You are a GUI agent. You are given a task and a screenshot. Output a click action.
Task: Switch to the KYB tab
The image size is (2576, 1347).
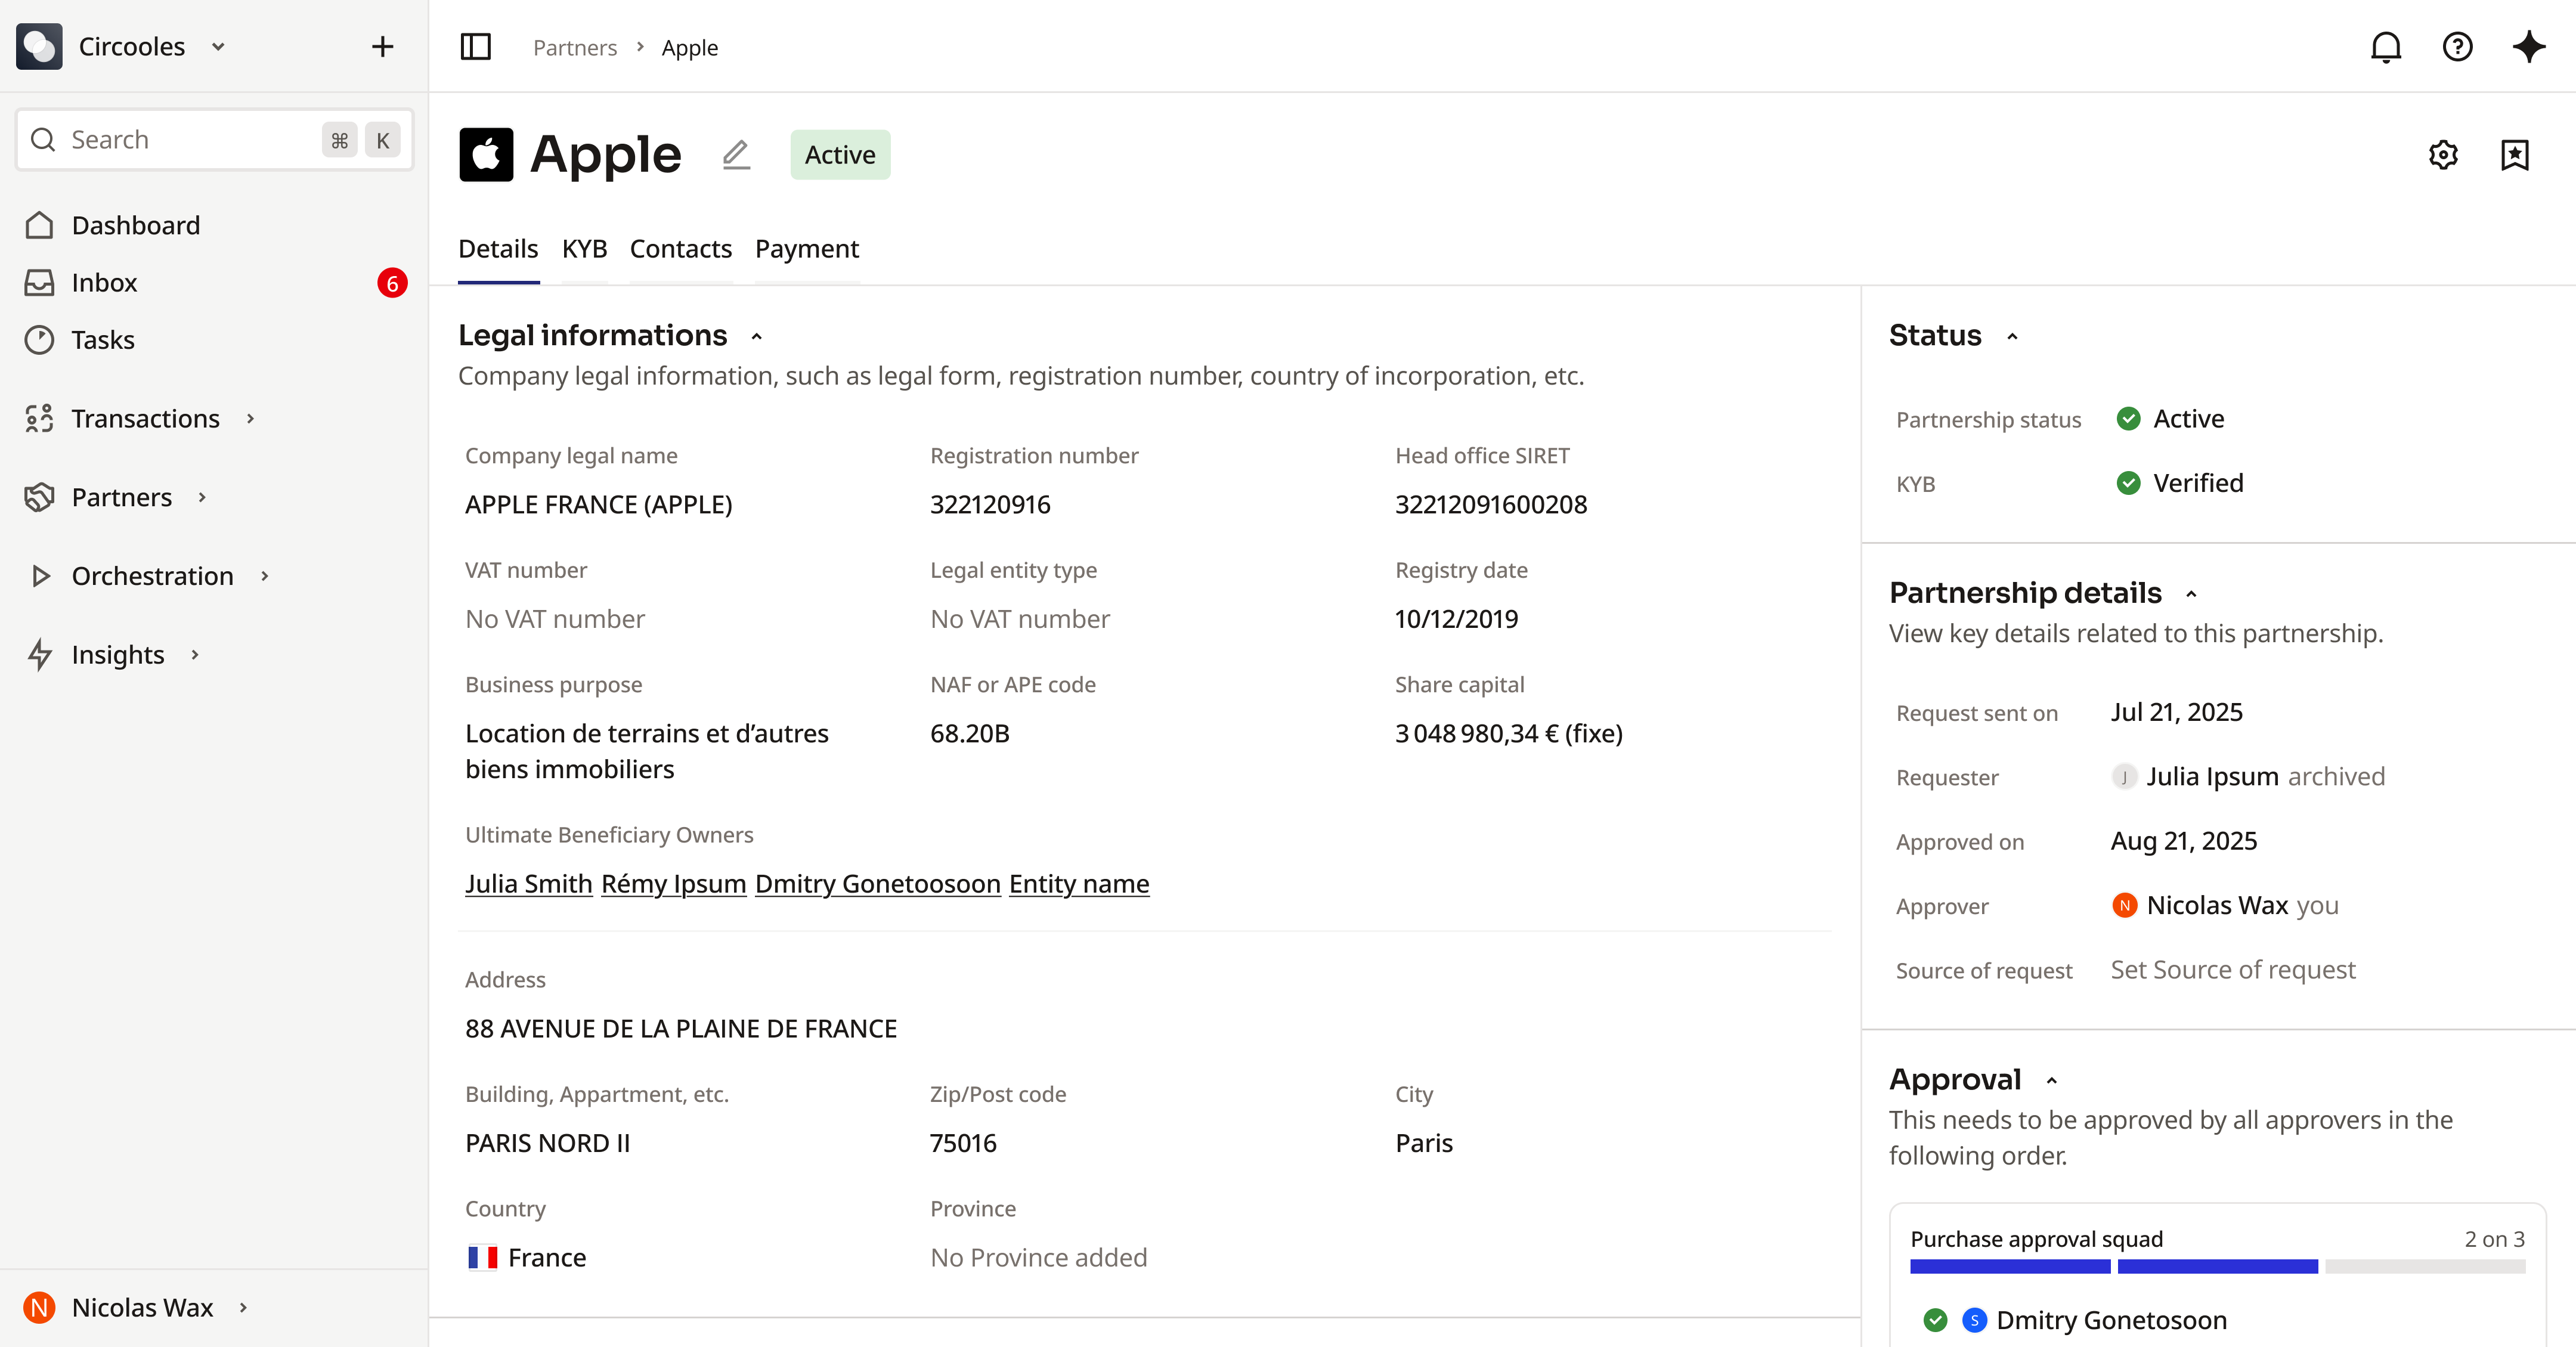[584, 249]
